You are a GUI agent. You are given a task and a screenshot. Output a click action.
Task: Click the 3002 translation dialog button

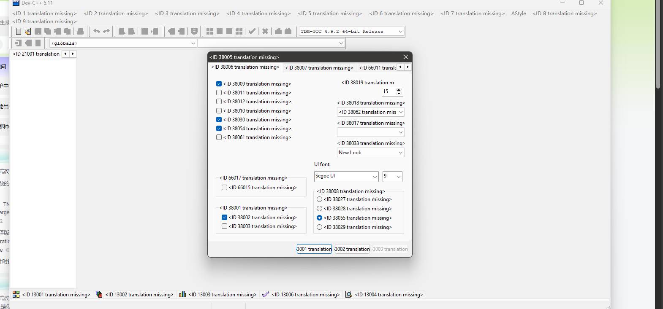tap(352, 249)
